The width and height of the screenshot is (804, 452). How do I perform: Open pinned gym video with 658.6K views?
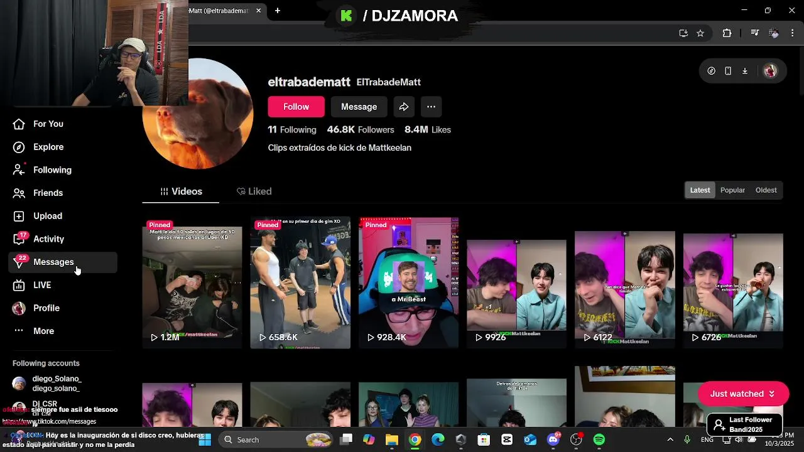[x=300, y=283]
